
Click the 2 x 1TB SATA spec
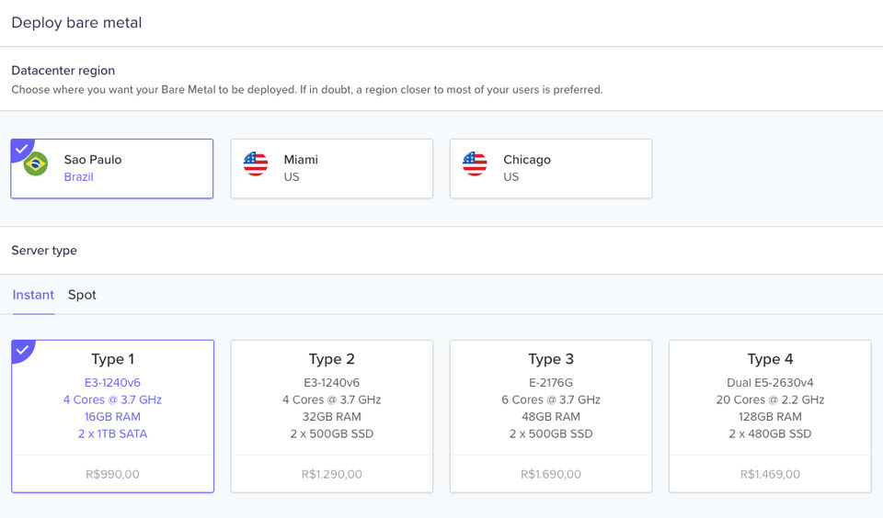coord(112,434)
